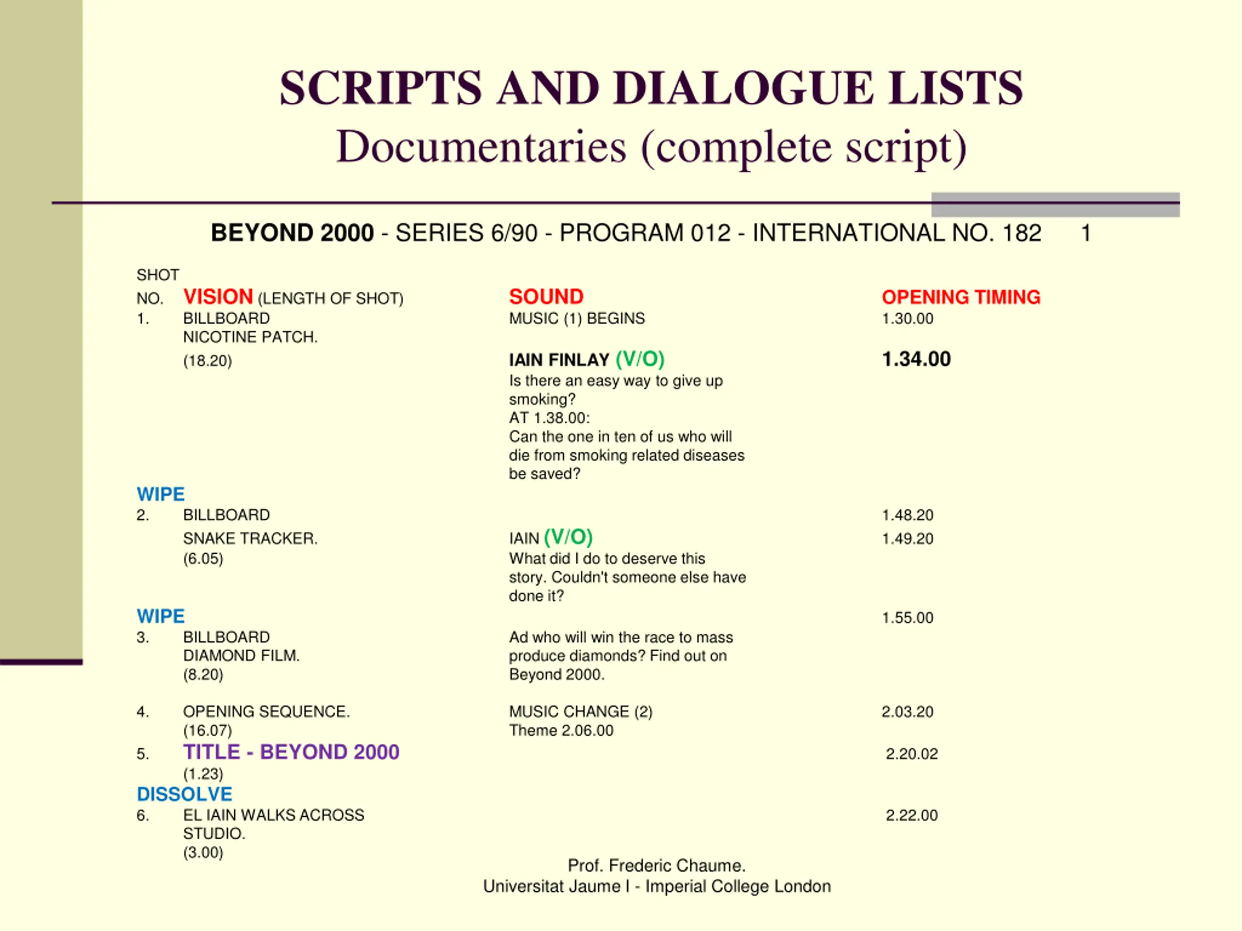The width and height of the screenshot is (1242, 931).
Task: Click shot length '(6.05)'
Action: coord(203,559)
